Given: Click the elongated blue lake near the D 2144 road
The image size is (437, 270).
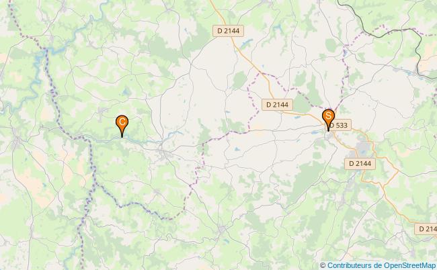Looking at the screenshot, I should [246, 42].
